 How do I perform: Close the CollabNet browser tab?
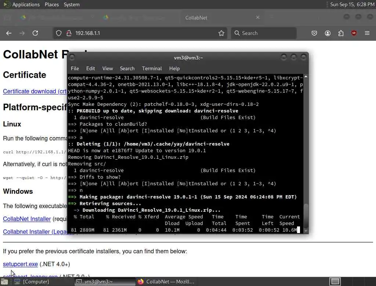[258, 17]
